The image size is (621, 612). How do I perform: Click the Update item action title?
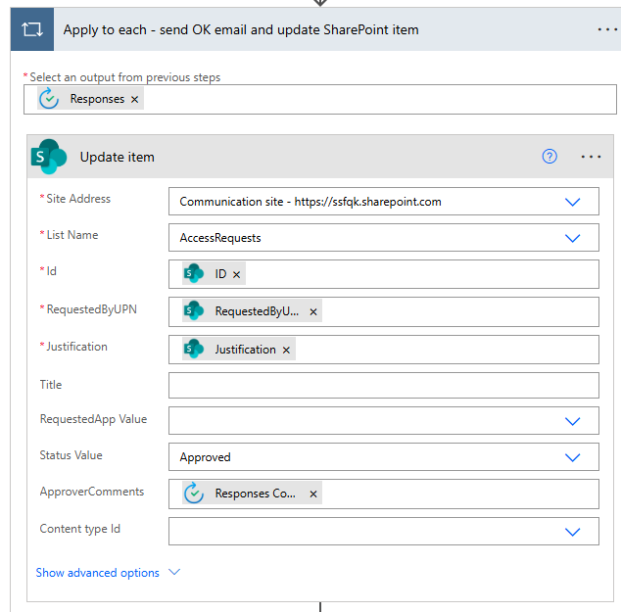(x=118, y=157)
